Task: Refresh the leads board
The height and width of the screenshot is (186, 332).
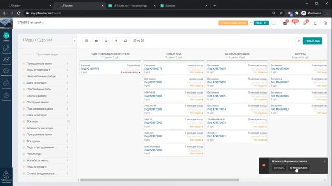Action: (x=126, y=41)
